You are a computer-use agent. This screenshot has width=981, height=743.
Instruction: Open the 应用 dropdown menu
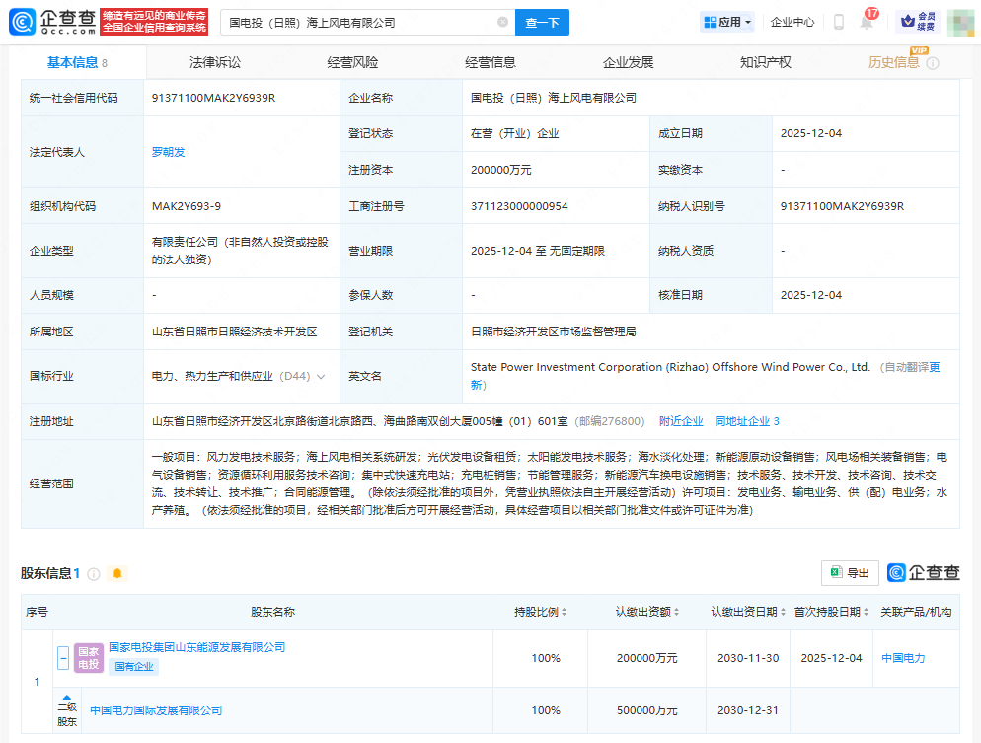727,22
